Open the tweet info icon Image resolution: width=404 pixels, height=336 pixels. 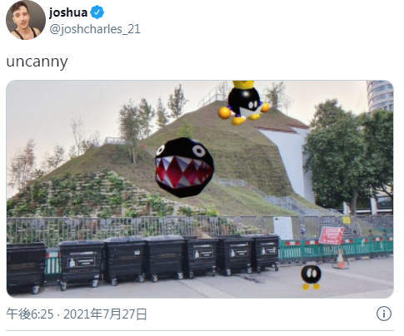pyautogui.click(x=384, y=314)
